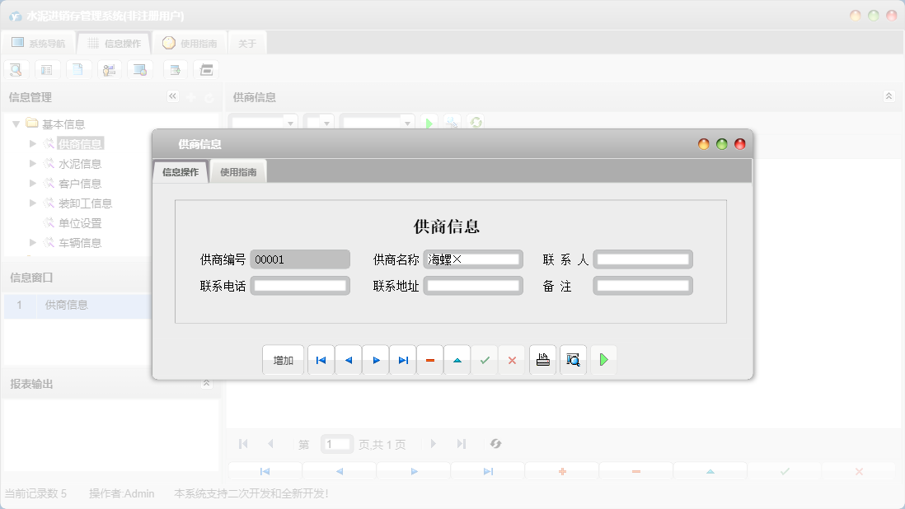Click the print preview magnifier icon in the dialog
This screenshot has width=905, height=509.
(573, 359)
